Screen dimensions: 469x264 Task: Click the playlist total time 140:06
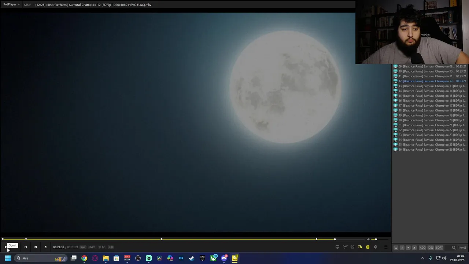pos(462,247)
